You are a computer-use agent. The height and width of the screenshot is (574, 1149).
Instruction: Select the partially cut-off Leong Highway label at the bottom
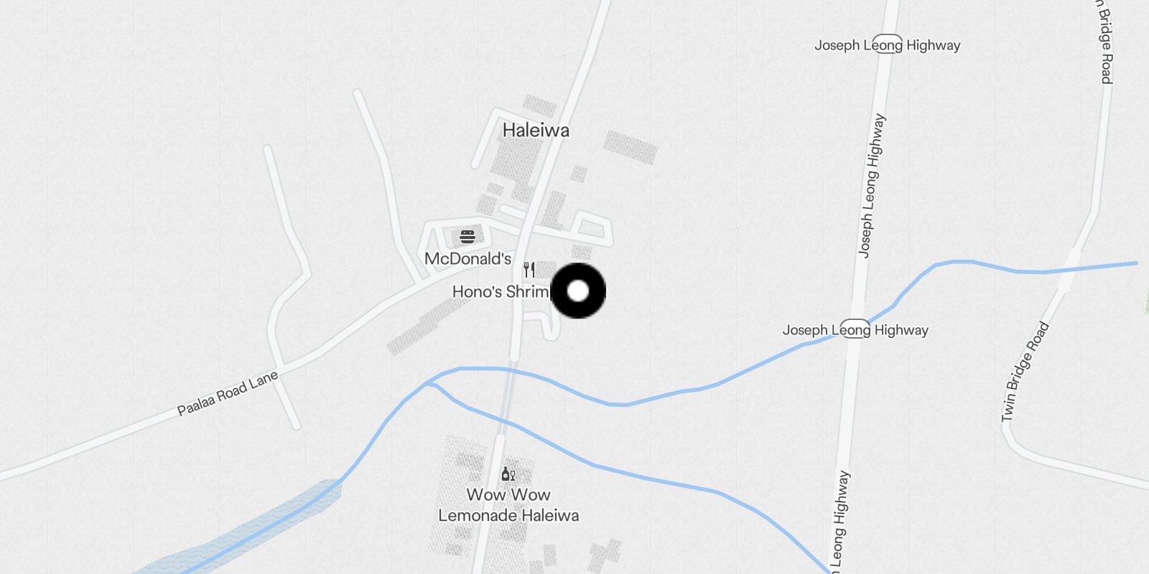(840, 522)
